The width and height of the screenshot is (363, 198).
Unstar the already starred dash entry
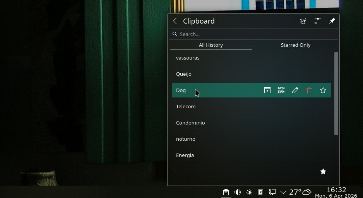click(323, 171)
